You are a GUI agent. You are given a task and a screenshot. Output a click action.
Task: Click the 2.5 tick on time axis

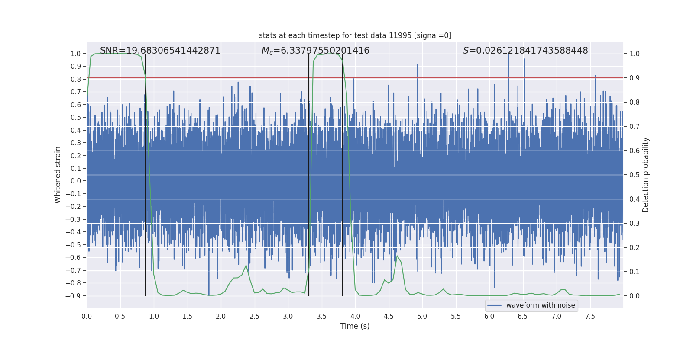click(x=254, y=316)
